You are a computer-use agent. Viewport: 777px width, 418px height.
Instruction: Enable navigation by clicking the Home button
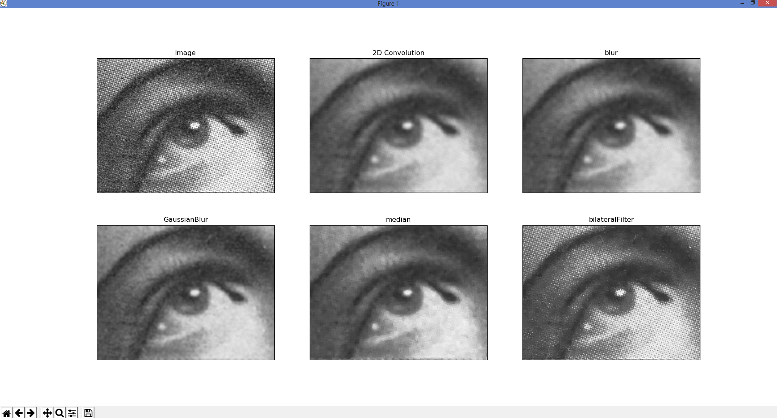(x=6, y=413)
